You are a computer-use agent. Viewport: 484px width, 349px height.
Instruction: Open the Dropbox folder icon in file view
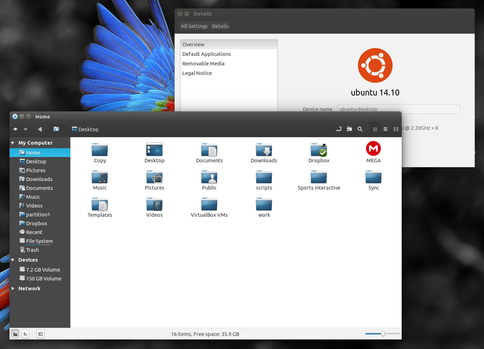coord(319,150)
